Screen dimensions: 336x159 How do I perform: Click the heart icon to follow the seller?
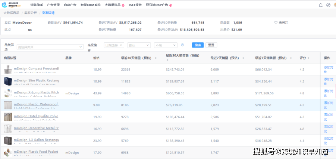point(276,23)
